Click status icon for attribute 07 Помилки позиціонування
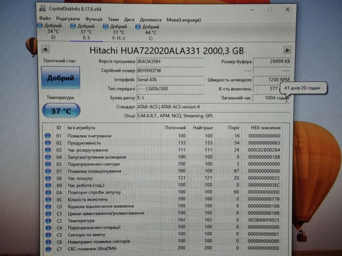The height and width of the screenshot is (256, 342). click(x=48, y=171)
